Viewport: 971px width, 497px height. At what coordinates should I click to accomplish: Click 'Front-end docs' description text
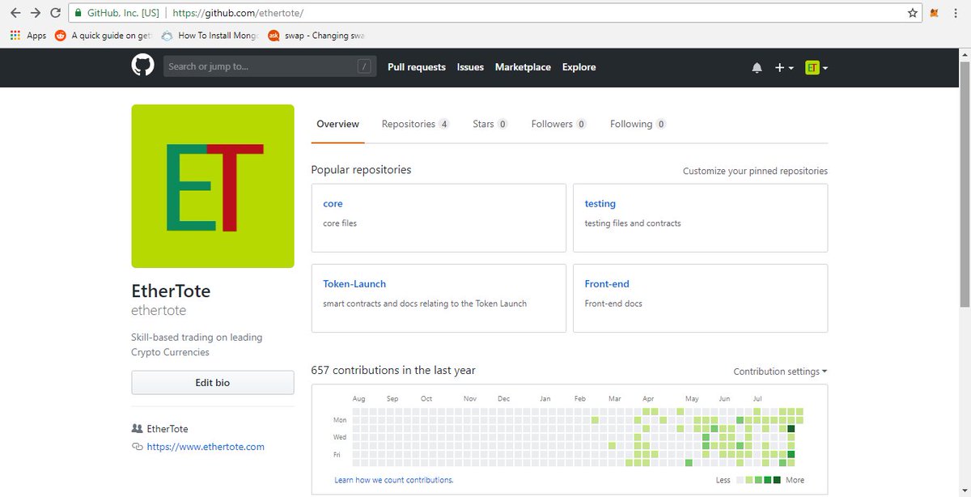[x=613, y=304]
